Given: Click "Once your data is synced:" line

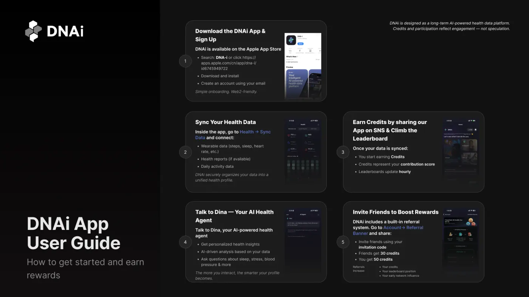Looking at the screenshot, I should [x=381, y=148].
